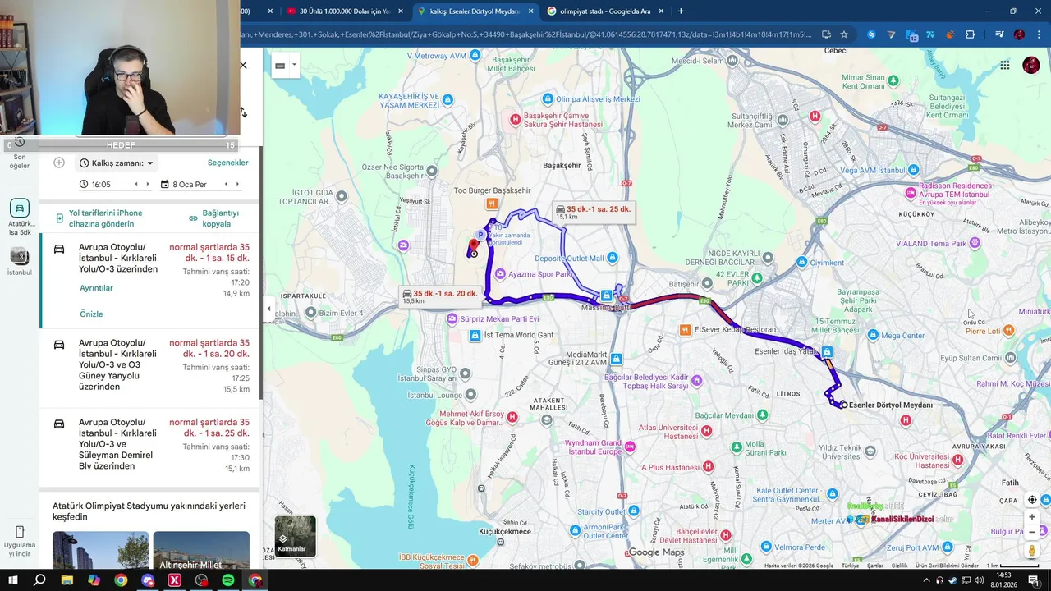Open the Kalkış zamanı dropdown
The image size is (1051, 591).
(117, 163)
